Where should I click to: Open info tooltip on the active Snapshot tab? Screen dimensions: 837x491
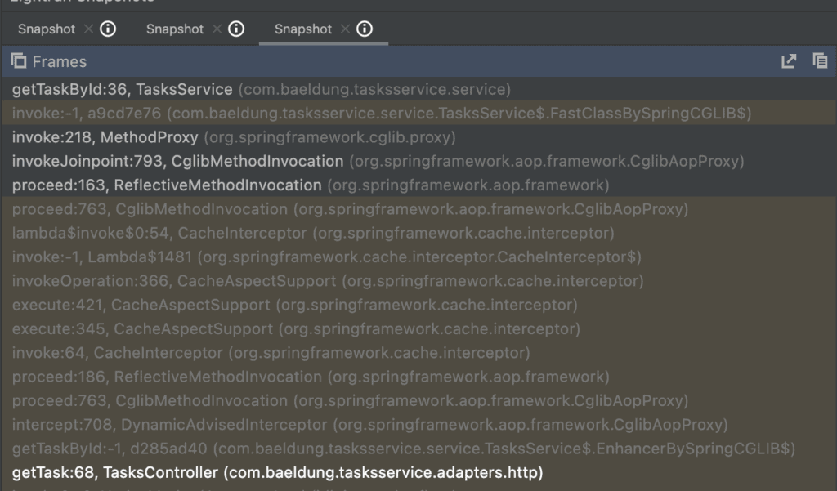coord(363,29)
